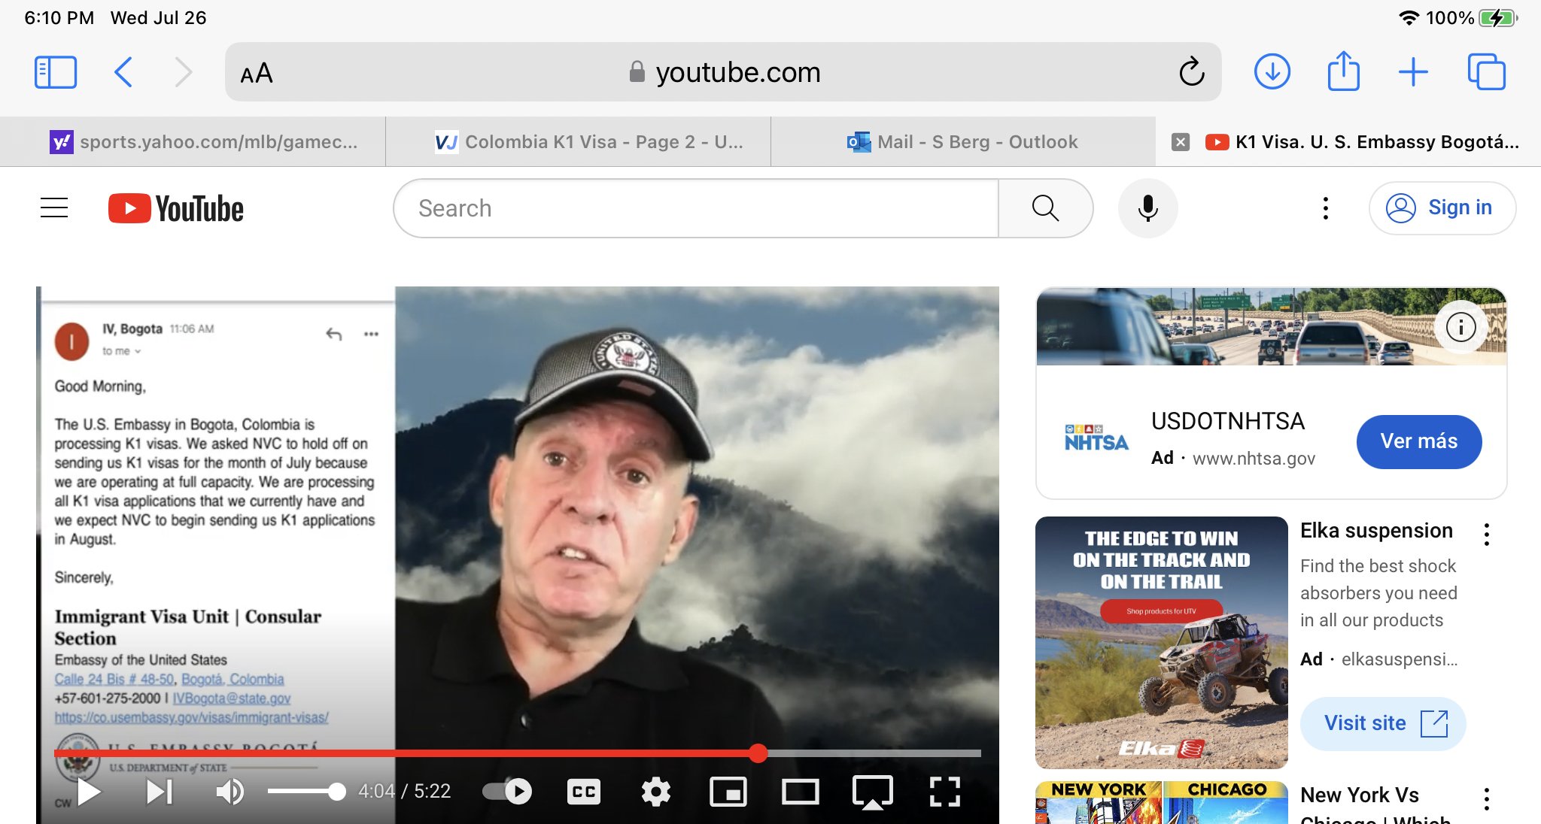Viewport: 1541px width, 824px height.
Task: Show all tabs overview
Action: [x=1487, y=72]
